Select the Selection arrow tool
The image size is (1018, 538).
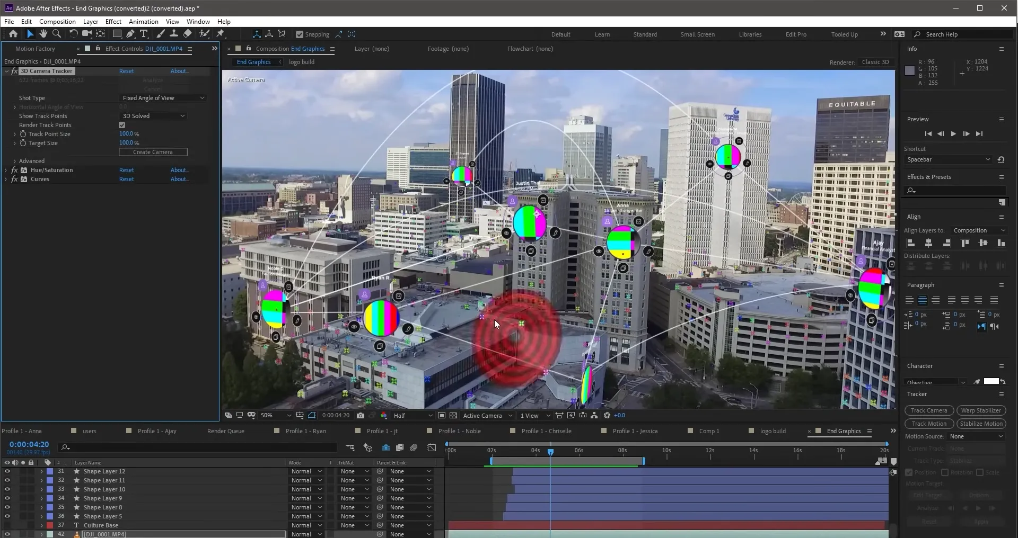click(x=30, y=34)
